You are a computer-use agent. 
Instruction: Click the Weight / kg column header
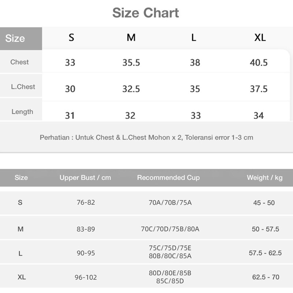[264, 178]
